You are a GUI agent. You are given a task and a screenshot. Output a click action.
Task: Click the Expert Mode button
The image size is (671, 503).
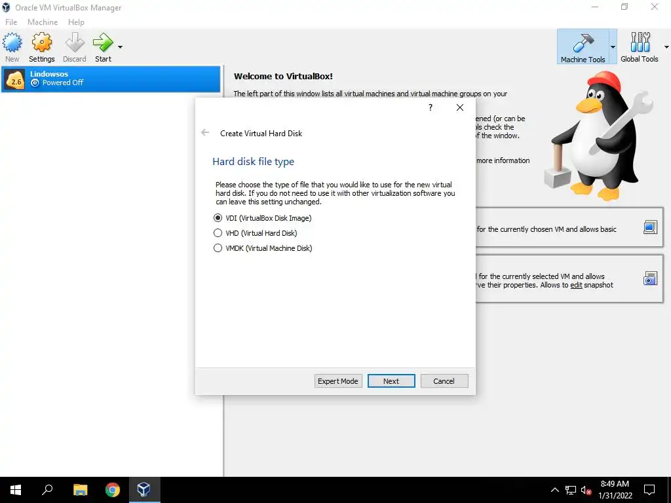pos(338,381)
